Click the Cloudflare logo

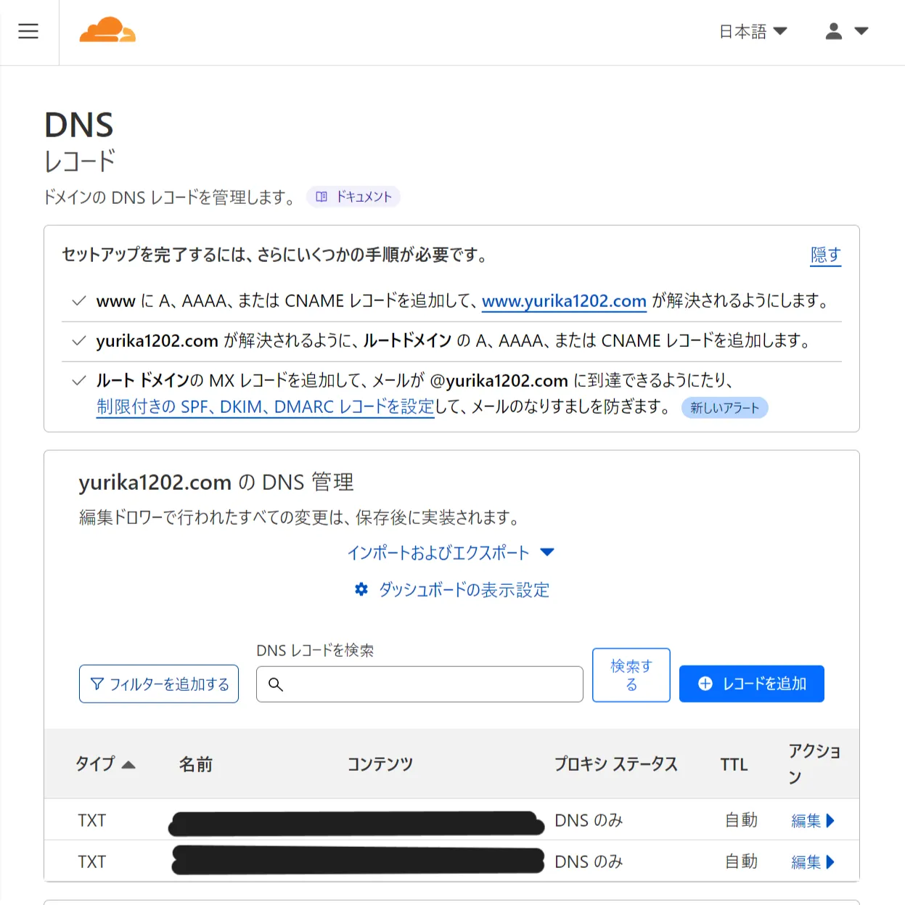point(107,31)
